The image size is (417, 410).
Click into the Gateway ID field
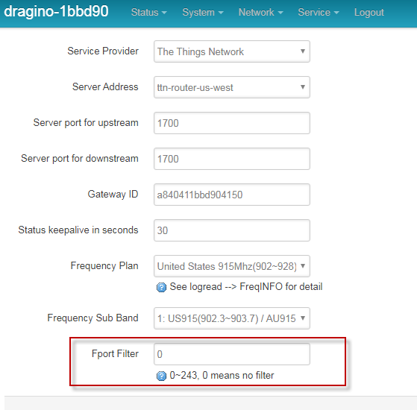point(232,195)
